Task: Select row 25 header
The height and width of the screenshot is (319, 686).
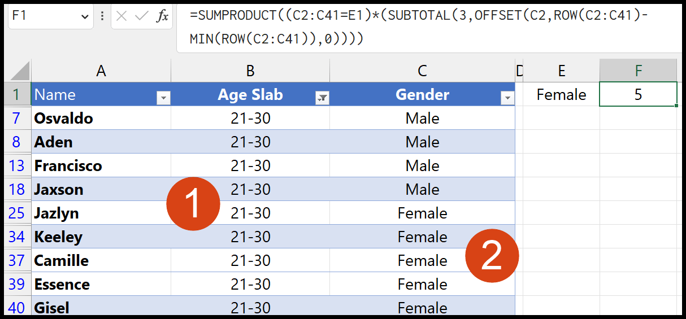Action: coord(16,213)
